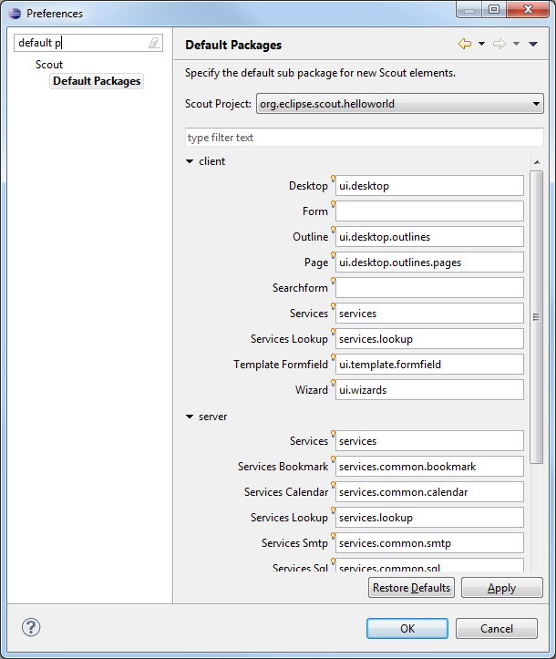Click the Eclipse icon in title bar
The width and height of the screenshot is (556, 659).
[15, 14]
